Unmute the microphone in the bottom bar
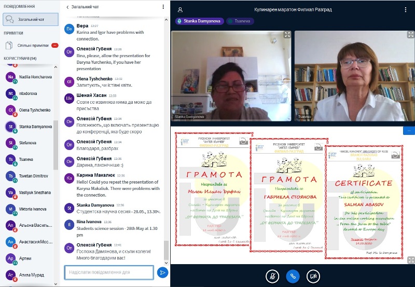 [x=272, y=276]
